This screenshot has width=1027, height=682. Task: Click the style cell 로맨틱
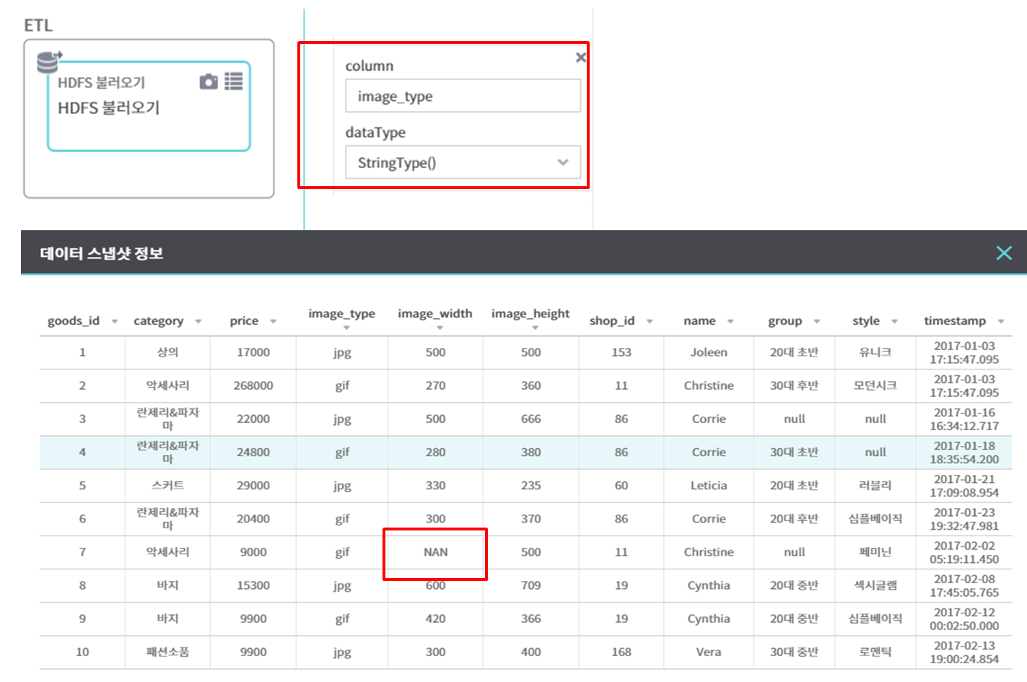(x=875, y=652)
